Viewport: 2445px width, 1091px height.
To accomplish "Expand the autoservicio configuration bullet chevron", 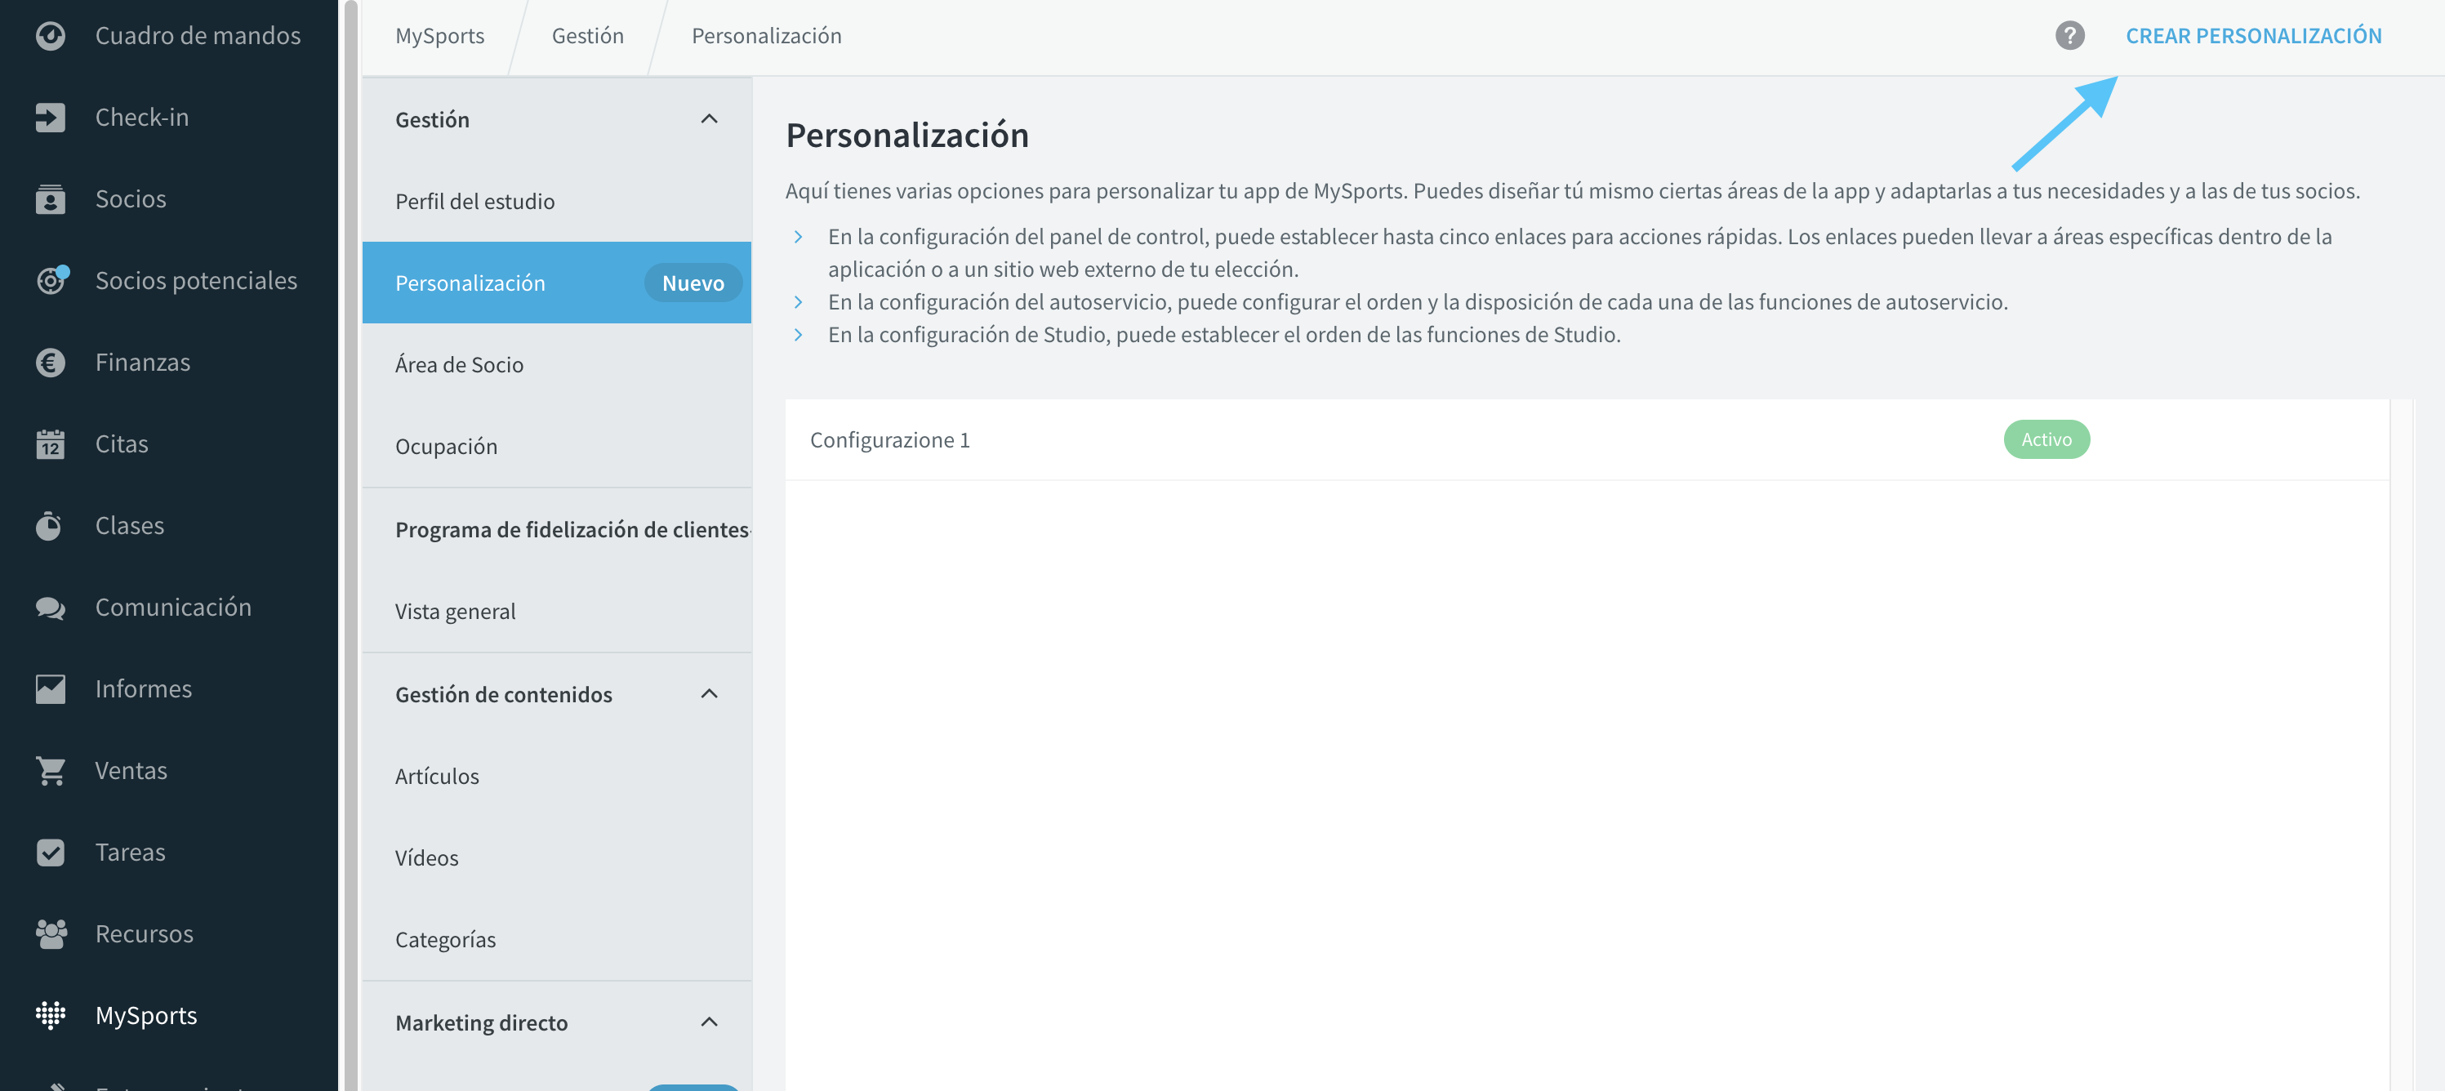I will pos(798,302).
